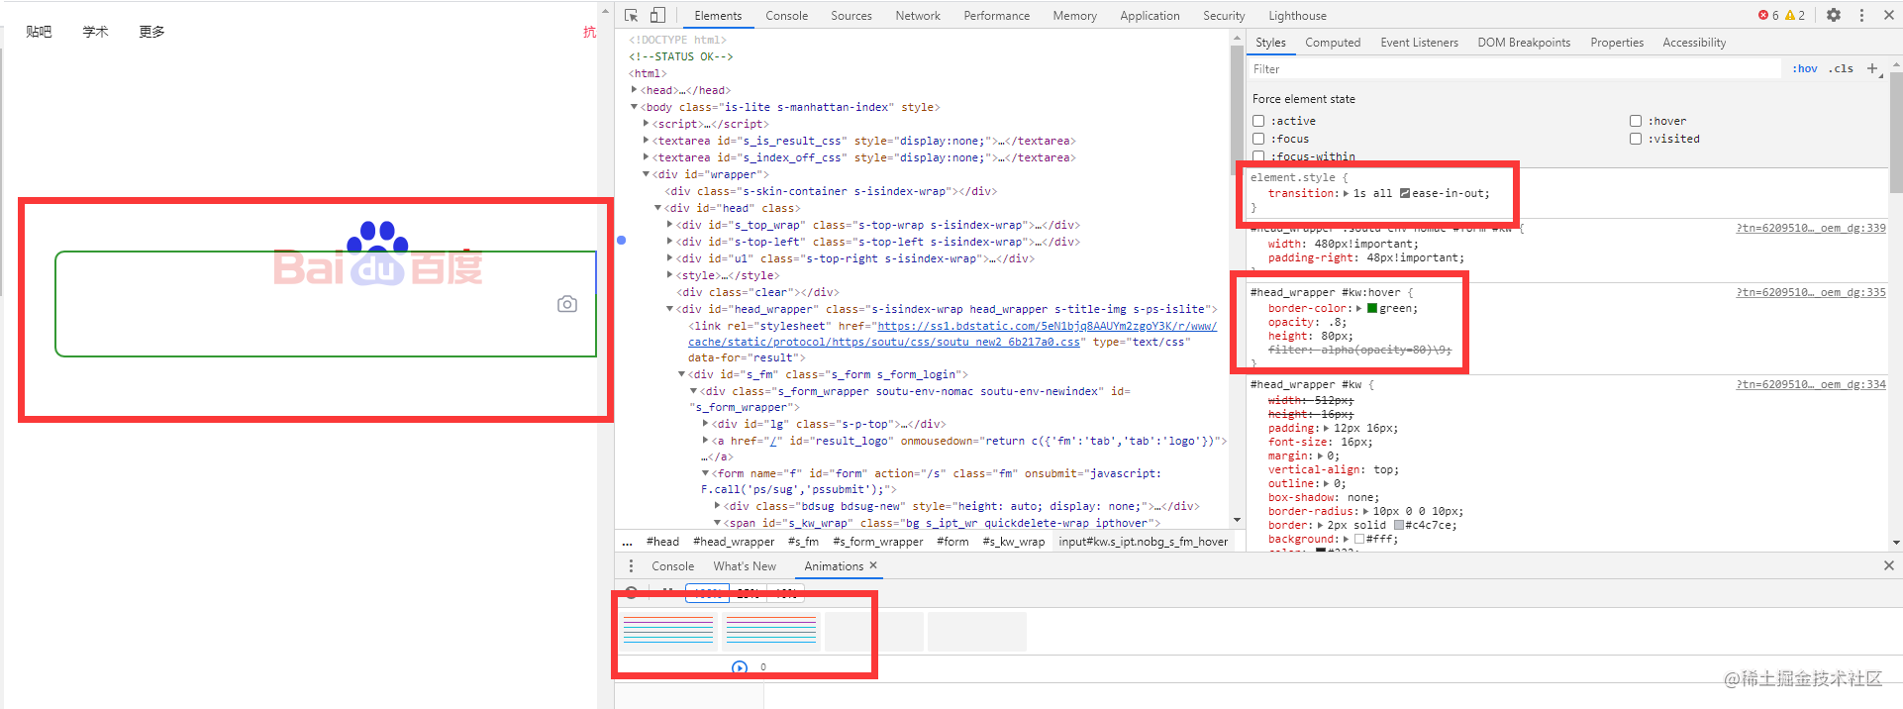Open the Application tab
This screenshot has width=1903, height=709.
tap(1150, 16)
